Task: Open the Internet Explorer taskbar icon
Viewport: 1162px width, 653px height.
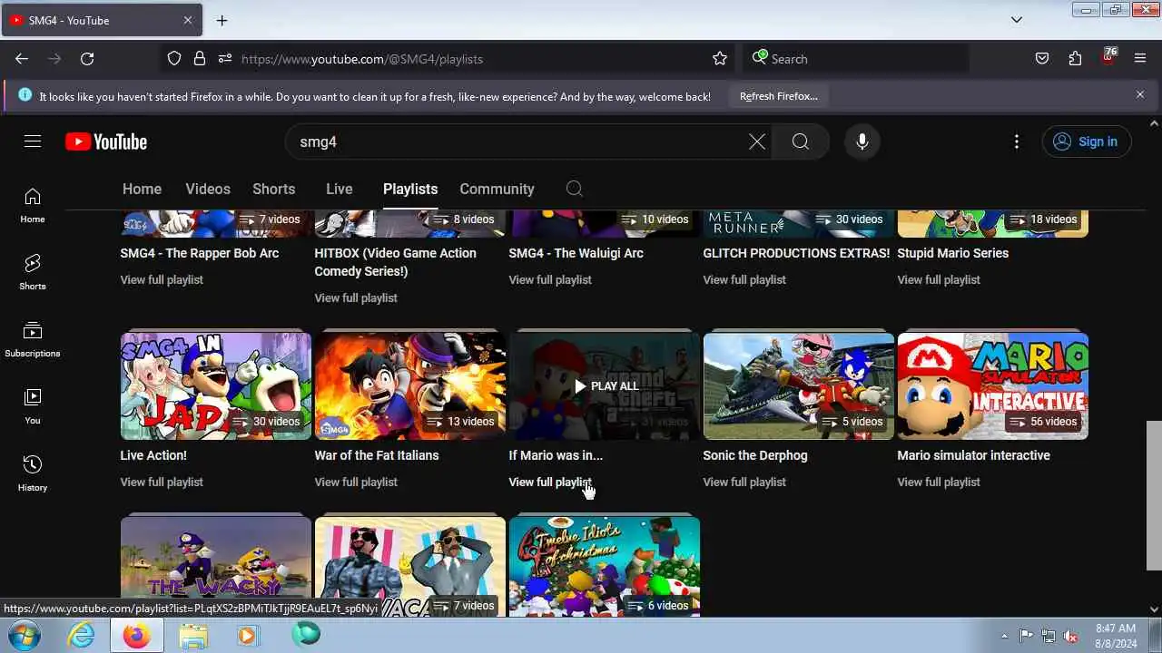Action: (82, 635)
